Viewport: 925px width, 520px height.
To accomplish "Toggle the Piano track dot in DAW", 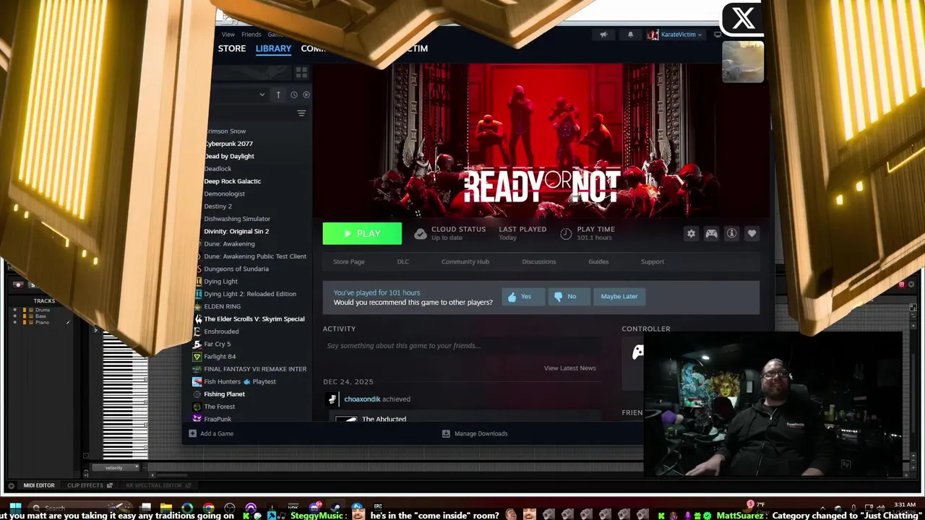I will 14,322.
